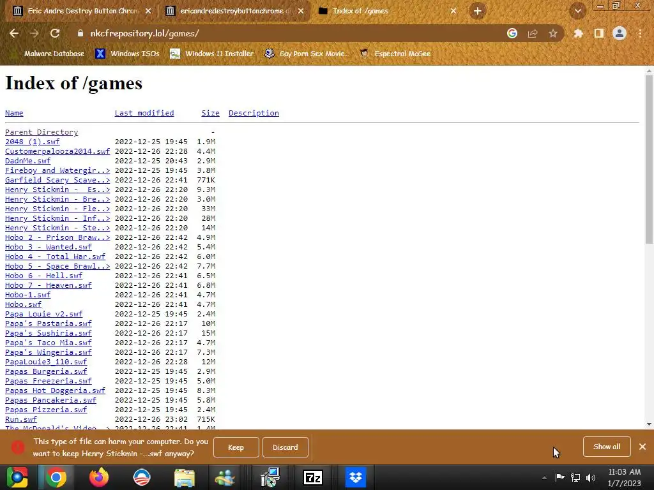Screen dimensions: 654x490
Task: Close the Eric Andre Destroy Button tab
Action: click(x=148, y=11)
